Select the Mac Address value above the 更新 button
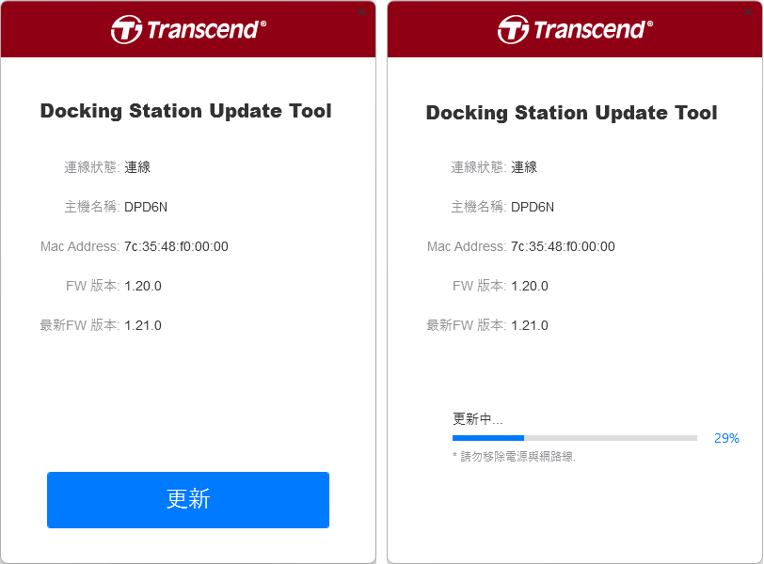Viewport: 764px width, 564px height. (176, 246)
